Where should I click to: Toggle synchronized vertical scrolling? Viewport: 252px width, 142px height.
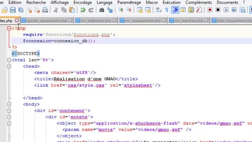point(140,10)
